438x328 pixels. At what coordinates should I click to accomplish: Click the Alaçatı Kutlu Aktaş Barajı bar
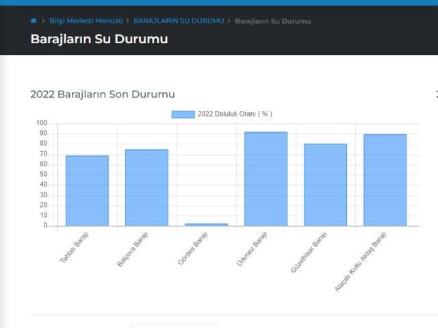(385, 180)
